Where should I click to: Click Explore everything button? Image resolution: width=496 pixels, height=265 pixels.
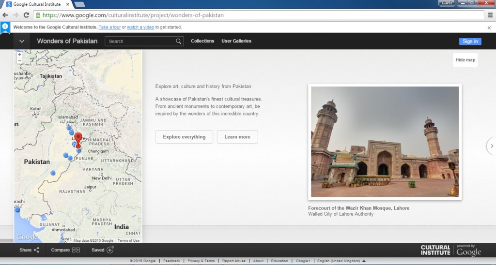[x=184, y=137]
